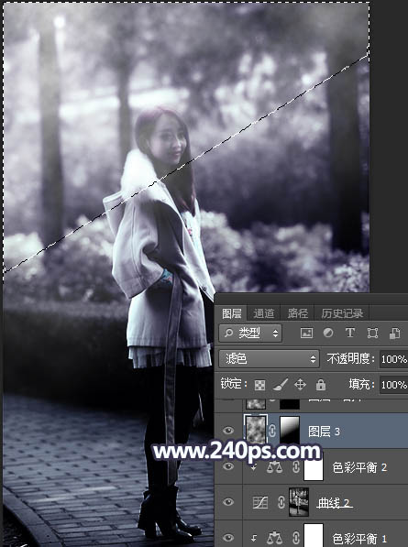Click the 不透明度 opacity value field
Viewport: 408px width, 547px height.
tap(393, 359)
